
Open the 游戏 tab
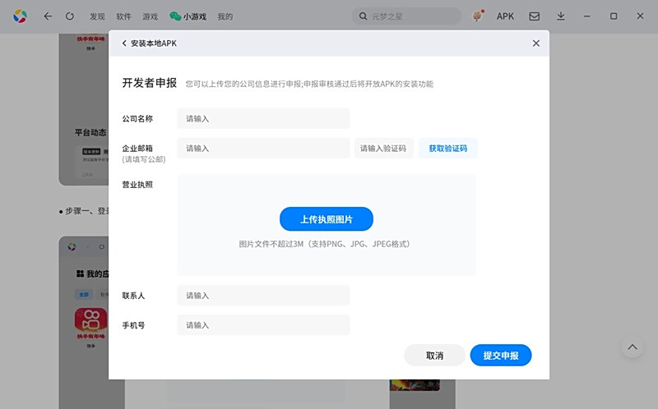click(x=150, y=16)
